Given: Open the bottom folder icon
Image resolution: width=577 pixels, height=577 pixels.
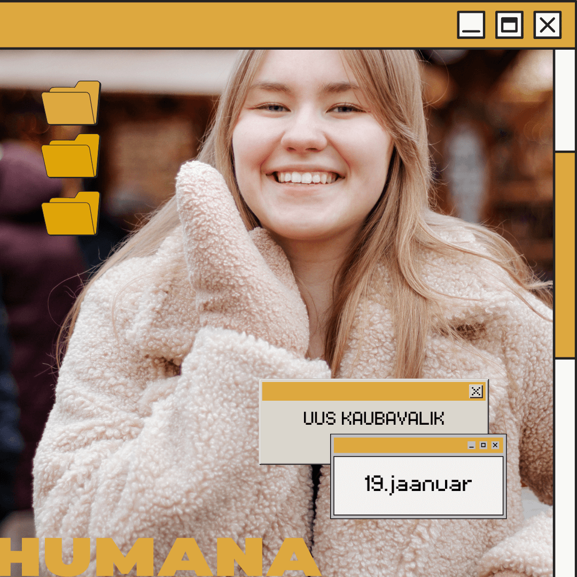Looking at the screenshot, I should tap(71, 213).
